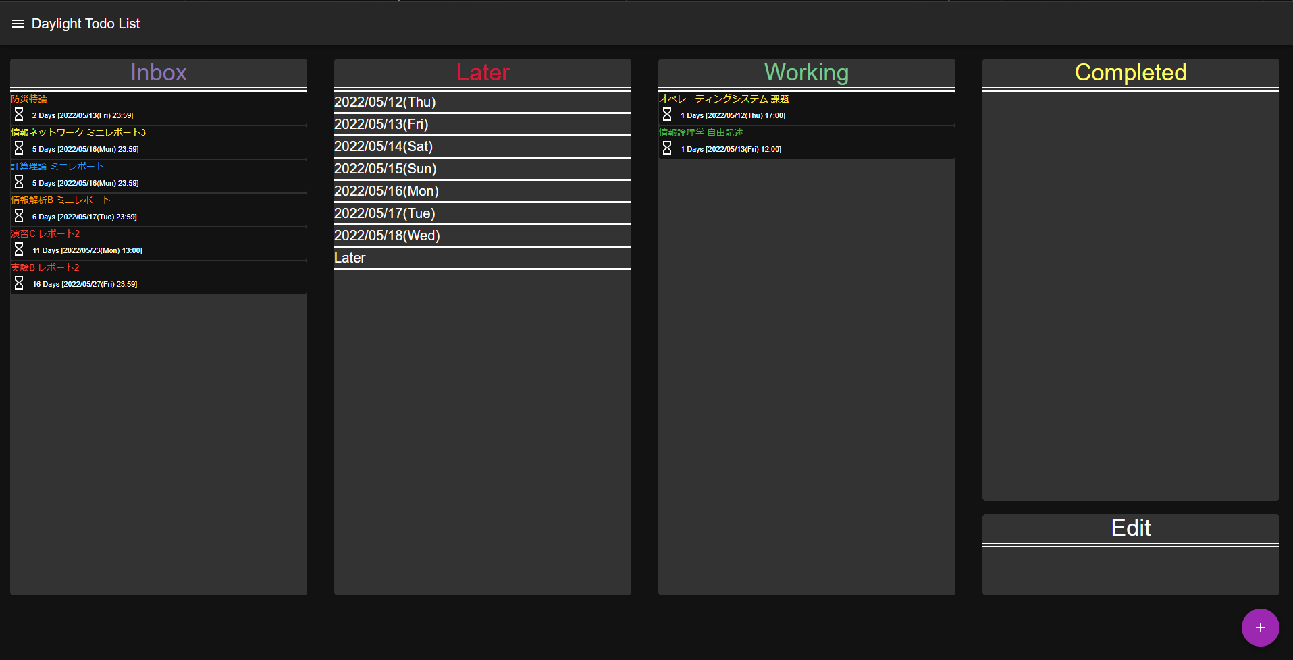This screenshot has width=1293, height=660.
Task: Expand the 2022/05/18(Wed) section
Action: pyautogui.click(x=482, y=235)
